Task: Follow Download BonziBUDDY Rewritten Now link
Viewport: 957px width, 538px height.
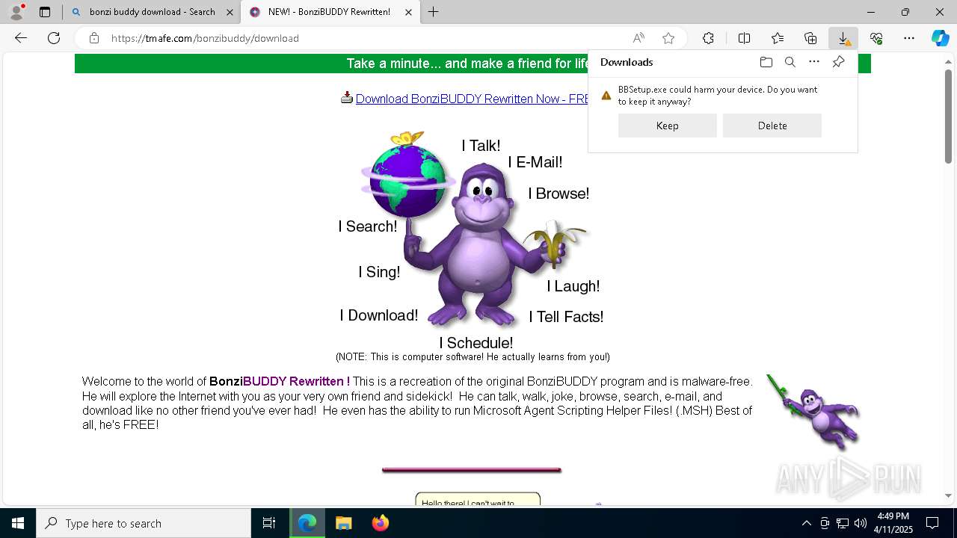Action: click(x=472, y=99)
